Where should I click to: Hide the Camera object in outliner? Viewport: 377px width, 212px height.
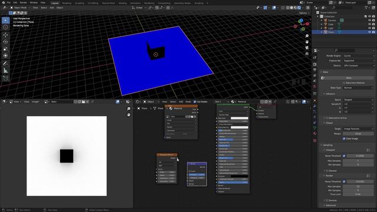369,21
